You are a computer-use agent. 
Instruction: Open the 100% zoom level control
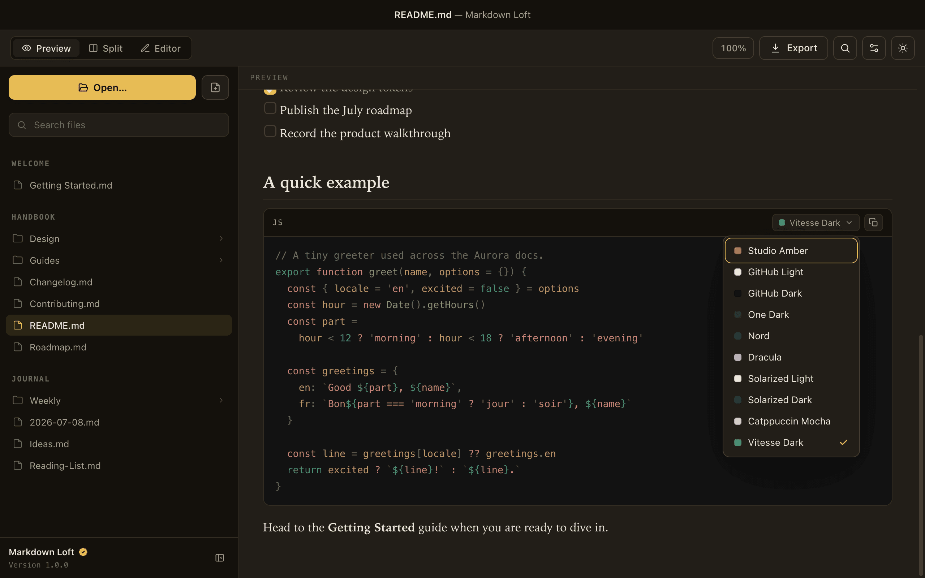click(733, 48)
